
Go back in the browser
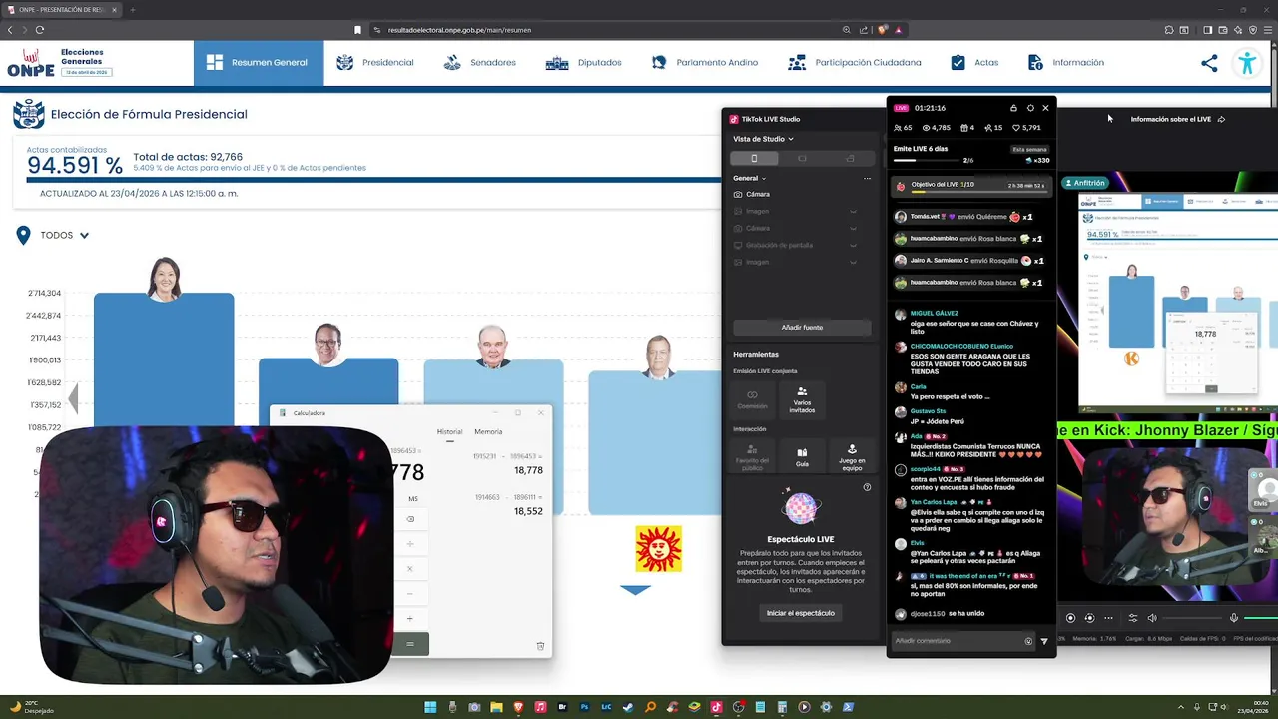point(10,30)
